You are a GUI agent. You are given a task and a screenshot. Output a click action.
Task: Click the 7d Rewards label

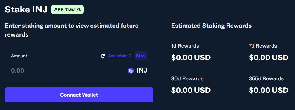[x=263, y=46]
